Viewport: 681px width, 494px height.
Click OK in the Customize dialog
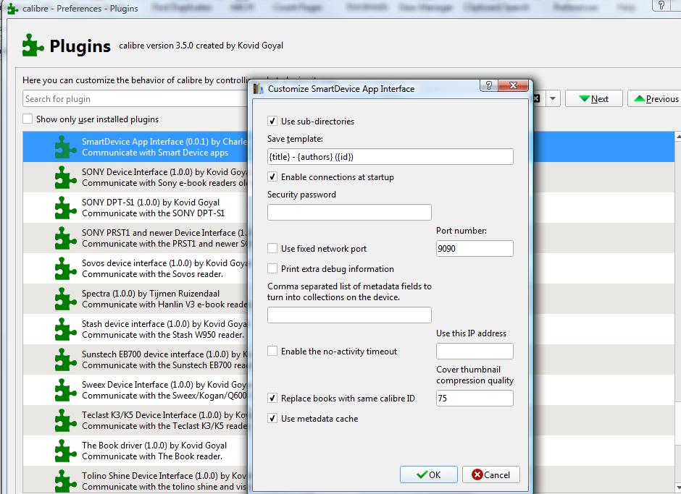429,475
